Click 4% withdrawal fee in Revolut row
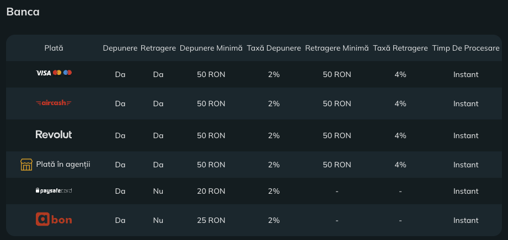Image resolution: width=508 pixels, height=240 pixels. tap(400, 135)
